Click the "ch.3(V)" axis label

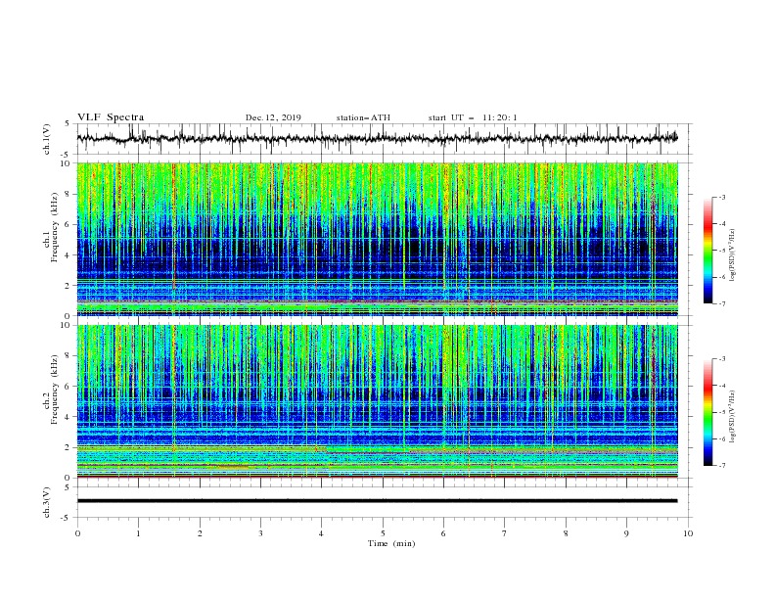tap(47, 502)
